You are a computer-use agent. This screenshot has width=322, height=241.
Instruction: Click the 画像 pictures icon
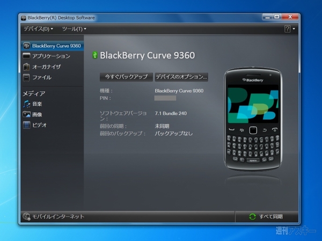26,114
